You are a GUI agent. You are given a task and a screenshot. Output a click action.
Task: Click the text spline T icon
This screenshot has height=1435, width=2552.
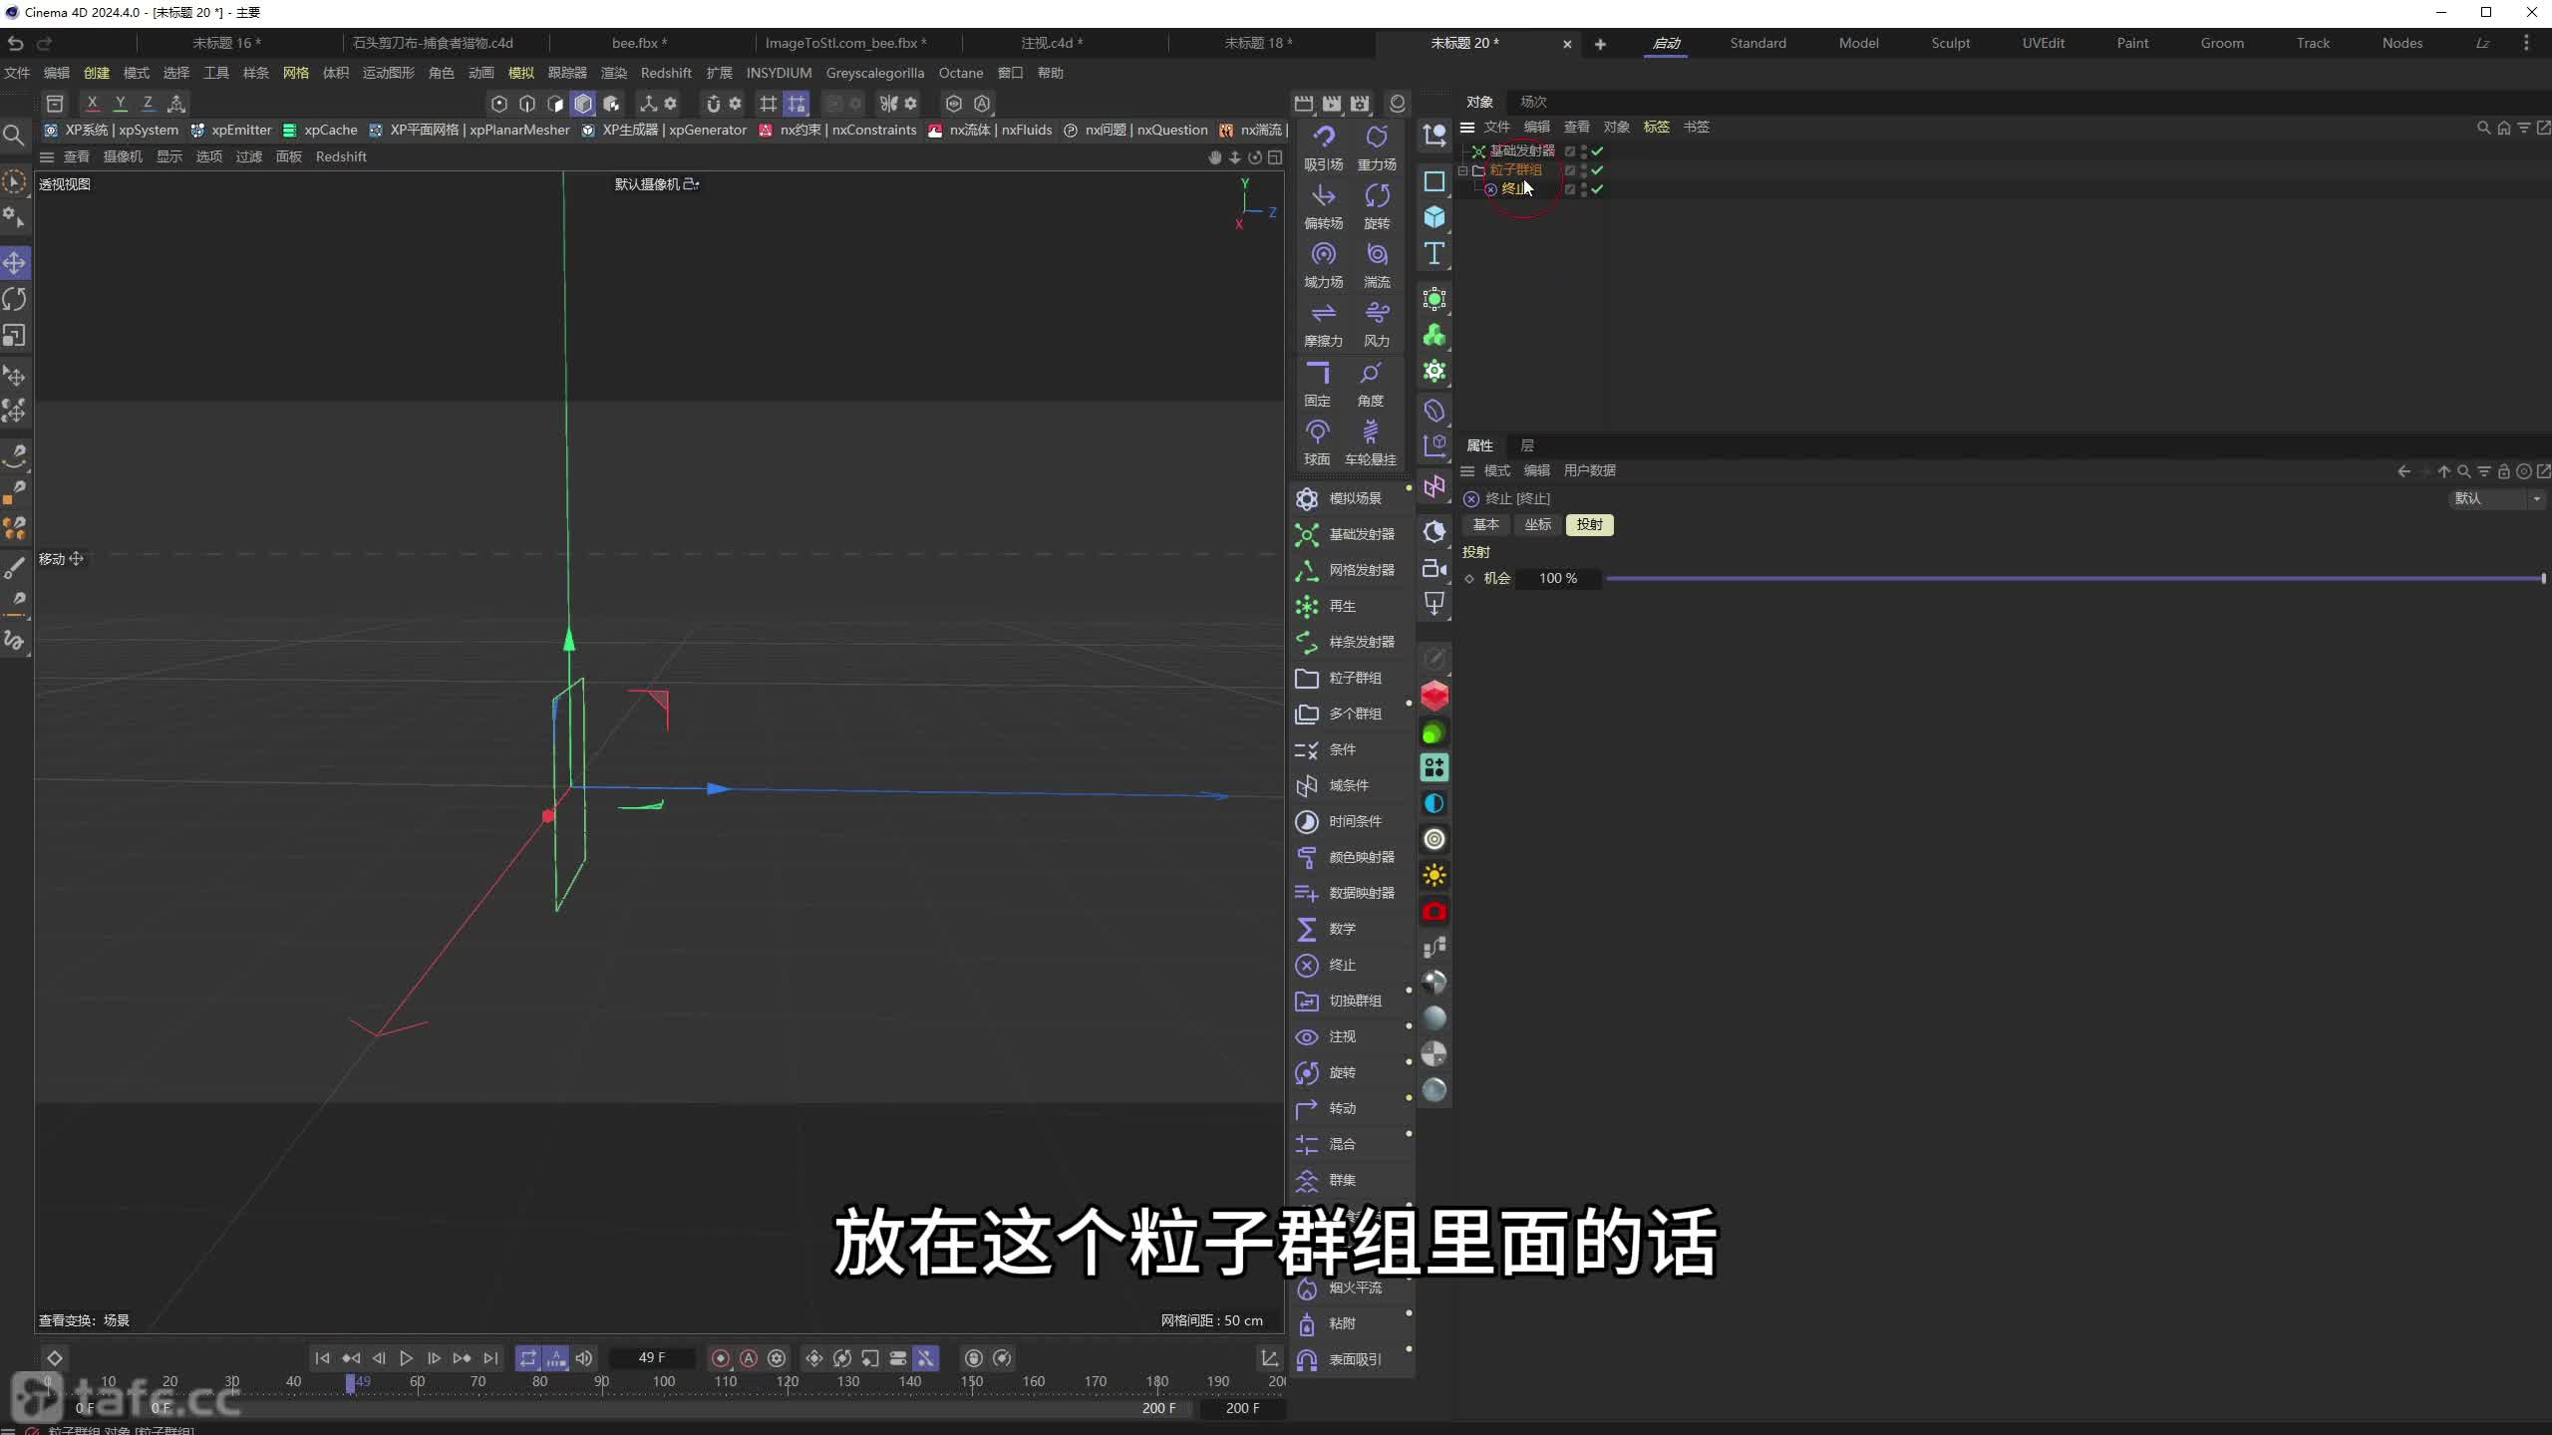1435,253
